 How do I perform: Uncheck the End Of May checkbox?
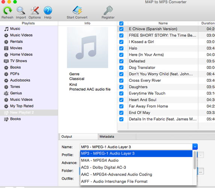(121, 113)
